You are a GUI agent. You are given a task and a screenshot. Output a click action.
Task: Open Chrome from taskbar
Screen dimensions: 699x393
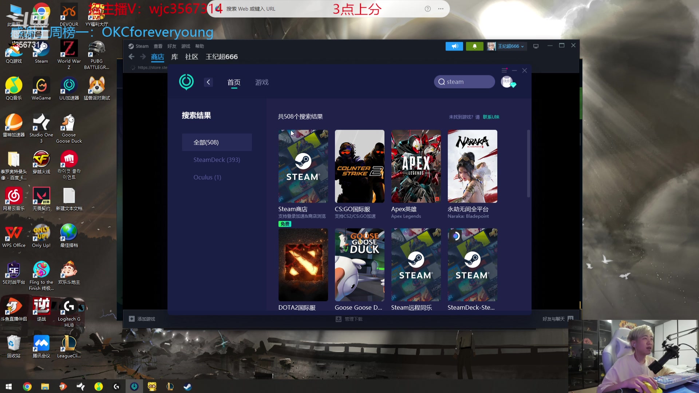27,386
